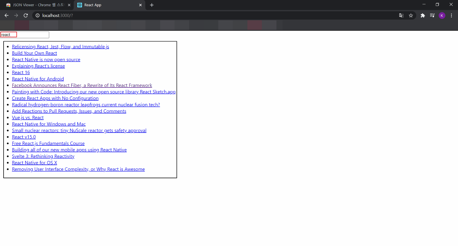Visit 'Free React.js Fundamentals Course'
Viewport: 458px width, 246px height.
click(48, 143)
